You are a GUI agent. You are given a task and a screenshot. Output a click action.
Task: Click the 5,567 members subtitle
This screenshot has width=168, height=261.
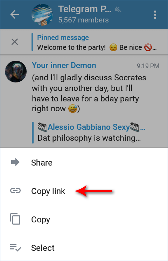pyautogui.click(x=83, y=20)
